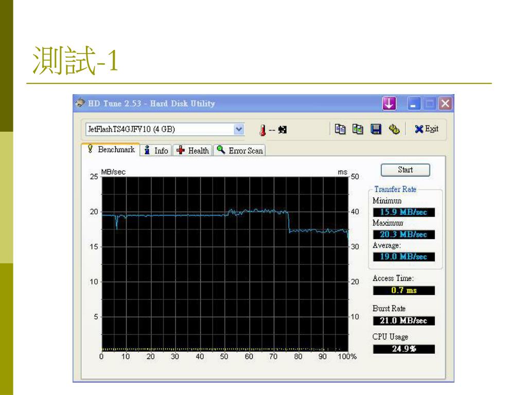Click the HD Tune app icon in title bar

[80, 103]
